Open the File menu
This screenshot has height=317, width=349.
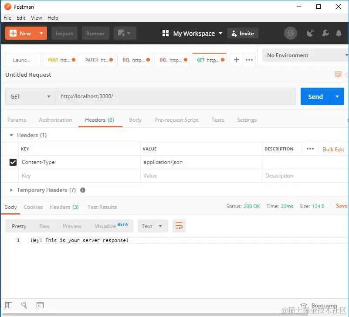(x=7, y=18)
